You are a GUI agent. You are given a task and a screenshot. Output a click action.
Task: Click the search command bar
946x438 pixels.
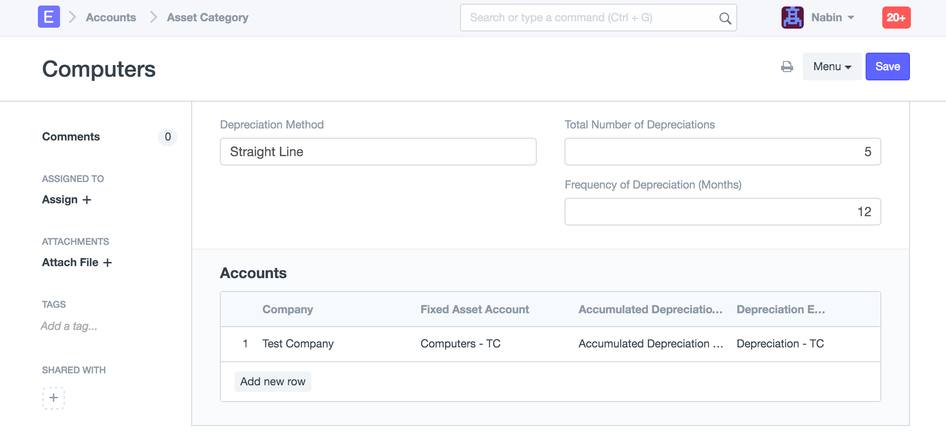pyautogui.click(x=591, y=18)
